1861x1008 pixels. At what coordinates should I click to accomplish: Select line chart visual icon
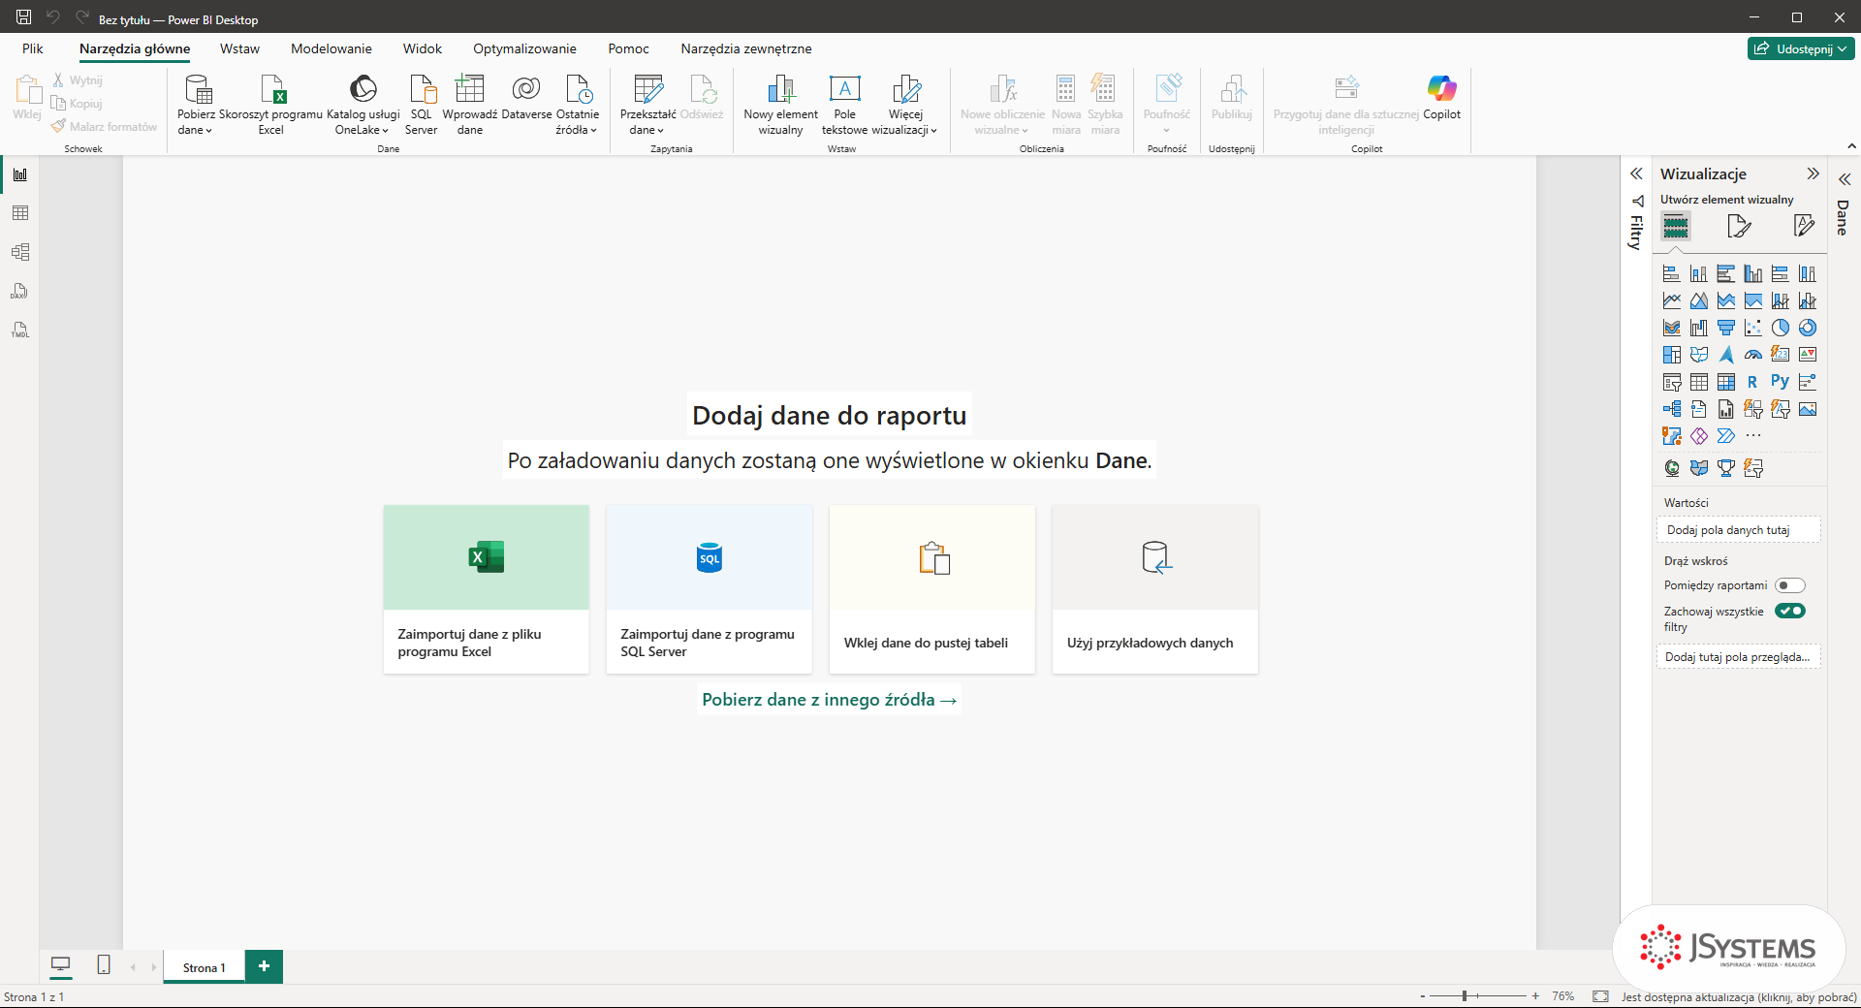click(1672, 300)
